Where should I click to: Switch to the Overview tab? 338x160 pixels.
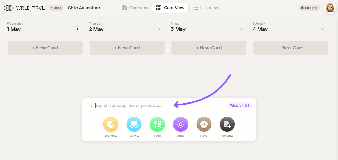pos(135,8)
